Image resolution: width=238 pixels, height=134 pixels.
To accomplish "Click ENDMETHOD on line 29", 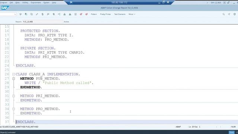I will [31, 87].
